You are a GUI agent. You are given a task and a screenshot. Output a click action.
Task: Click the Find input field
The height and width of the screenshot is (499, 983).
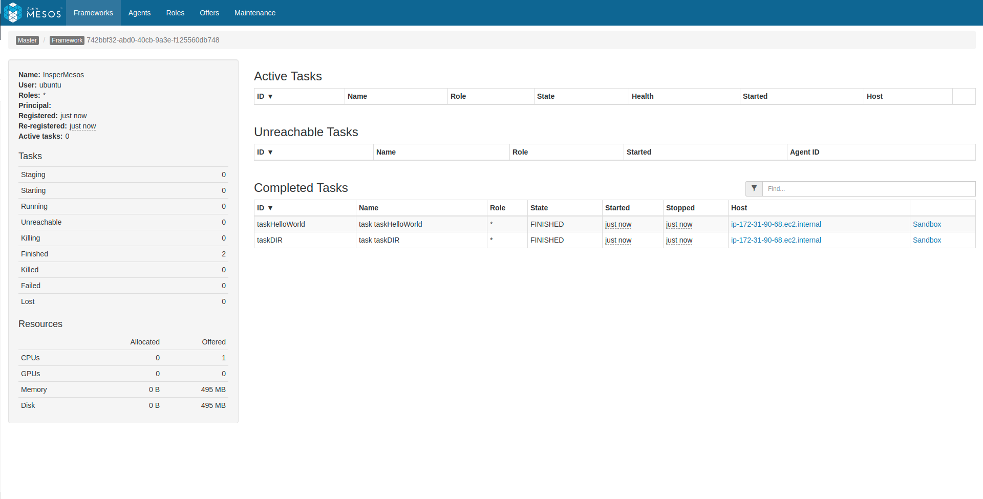(x=869, y=189)
